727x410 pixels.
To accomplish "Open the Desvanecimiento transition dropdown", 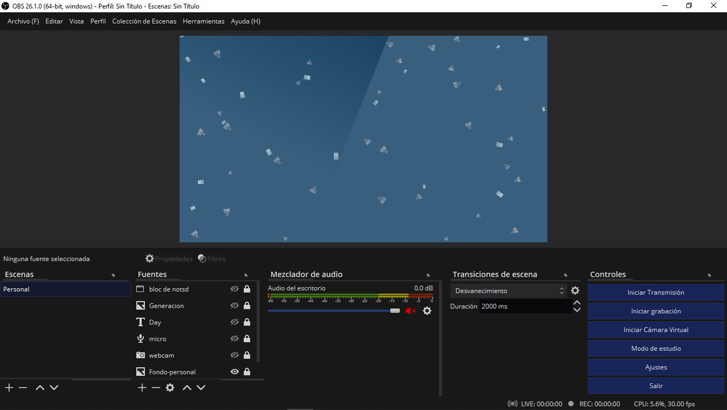I will (508, 291).
